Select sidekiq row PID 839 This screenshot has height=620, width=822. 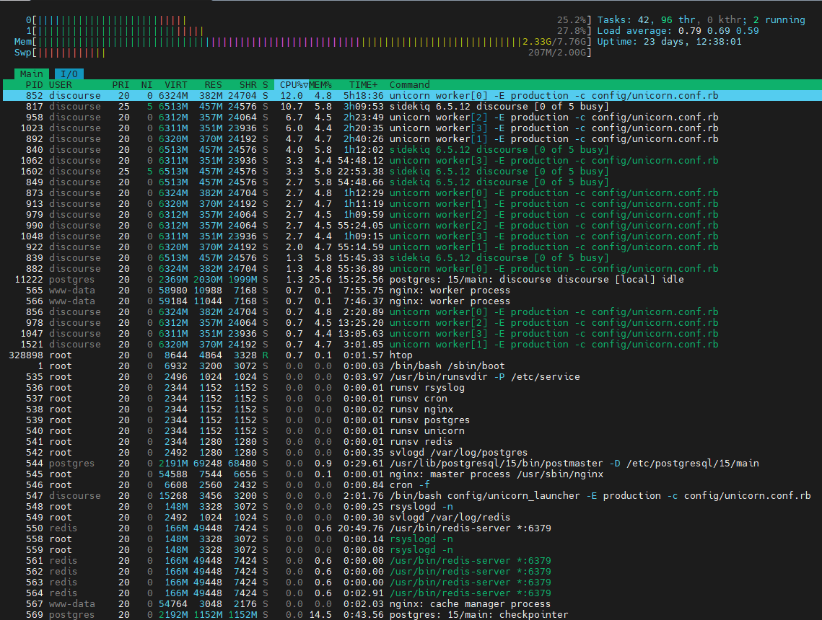click(411, 257)
